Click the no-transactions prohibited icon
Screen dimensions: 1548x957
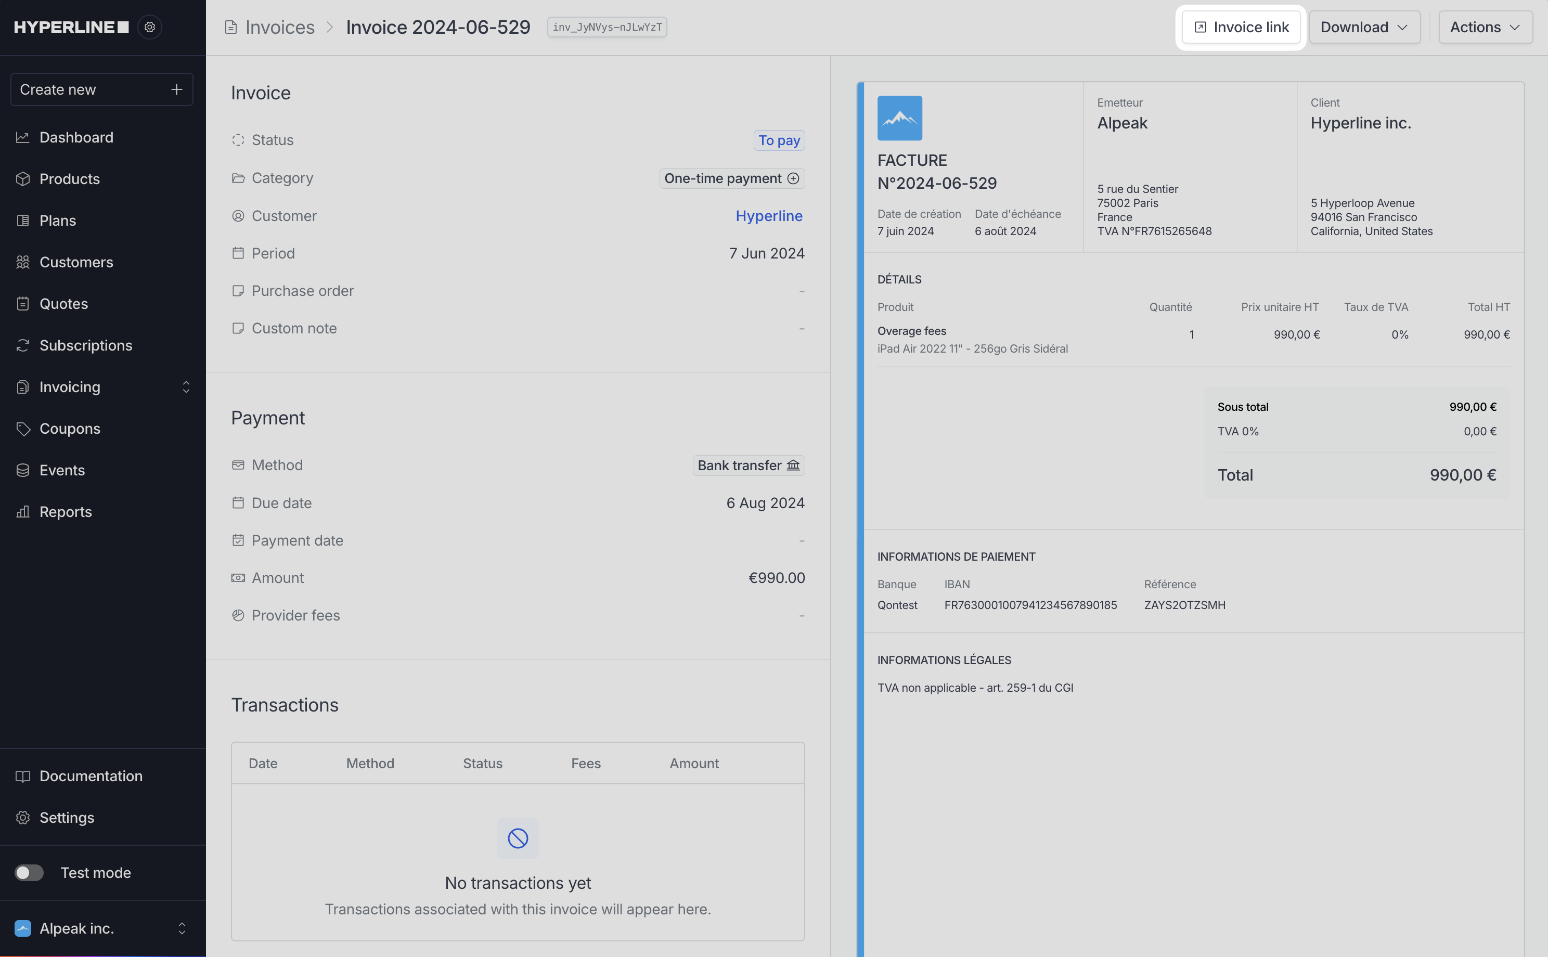(x=518, y=838)
